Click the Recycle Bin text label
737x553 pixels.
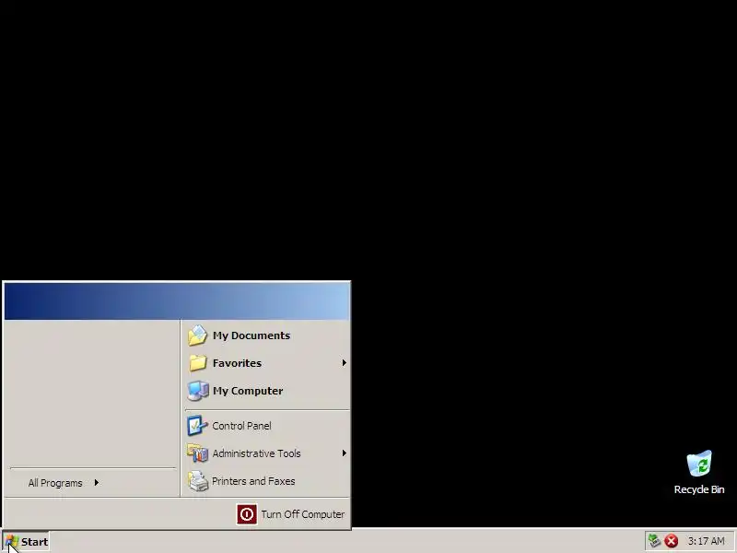click(x=699, y=489)
